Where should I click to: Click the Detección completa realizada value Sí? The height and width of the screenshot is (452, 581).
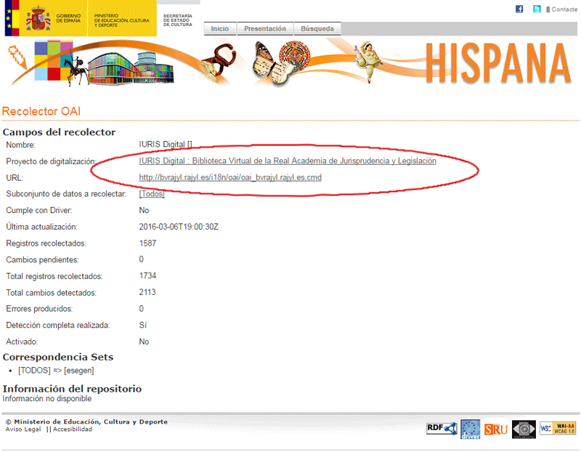[143, 325]
